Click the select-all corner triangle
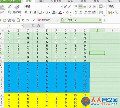The width and height of the screenshot is (120, 108). [x=3, y=31]
